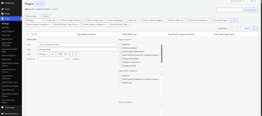
Task: Check the Marketing Digitale category
Action: pyautogui.click(x=121, y=48)
